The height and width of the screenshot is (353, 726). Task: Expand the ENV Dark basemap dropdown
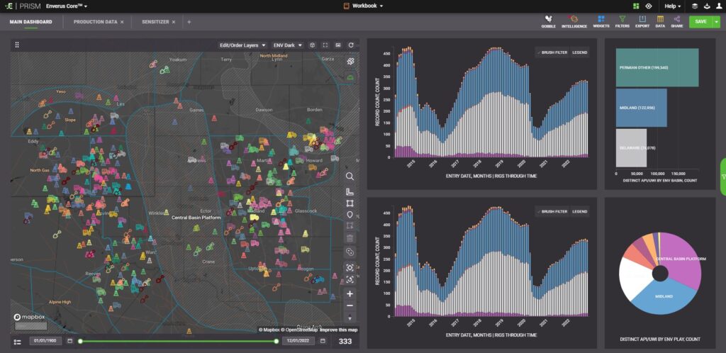[289, 45]
